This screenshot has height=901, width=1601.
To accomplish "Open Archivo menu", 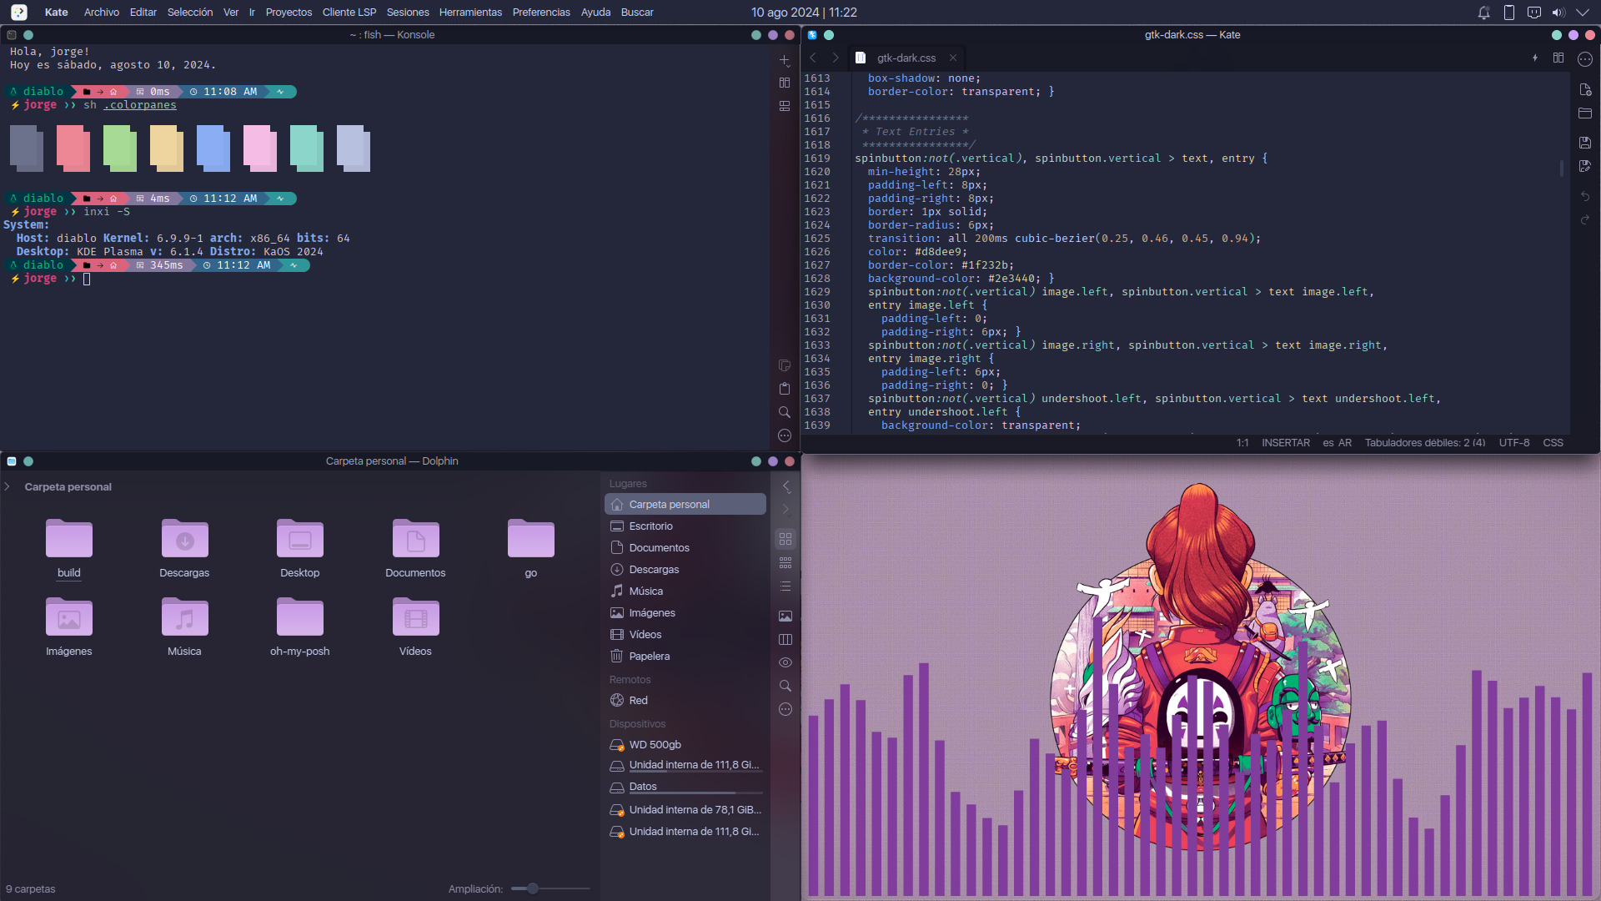I will coord(102,13).
